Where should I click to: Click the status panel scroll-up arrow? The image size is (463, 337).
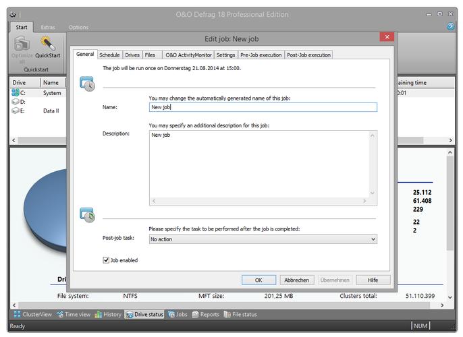click(450, 152)
